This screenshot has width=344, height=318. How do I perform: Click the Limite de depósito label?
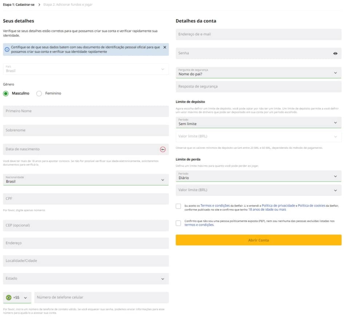[190, 102]
